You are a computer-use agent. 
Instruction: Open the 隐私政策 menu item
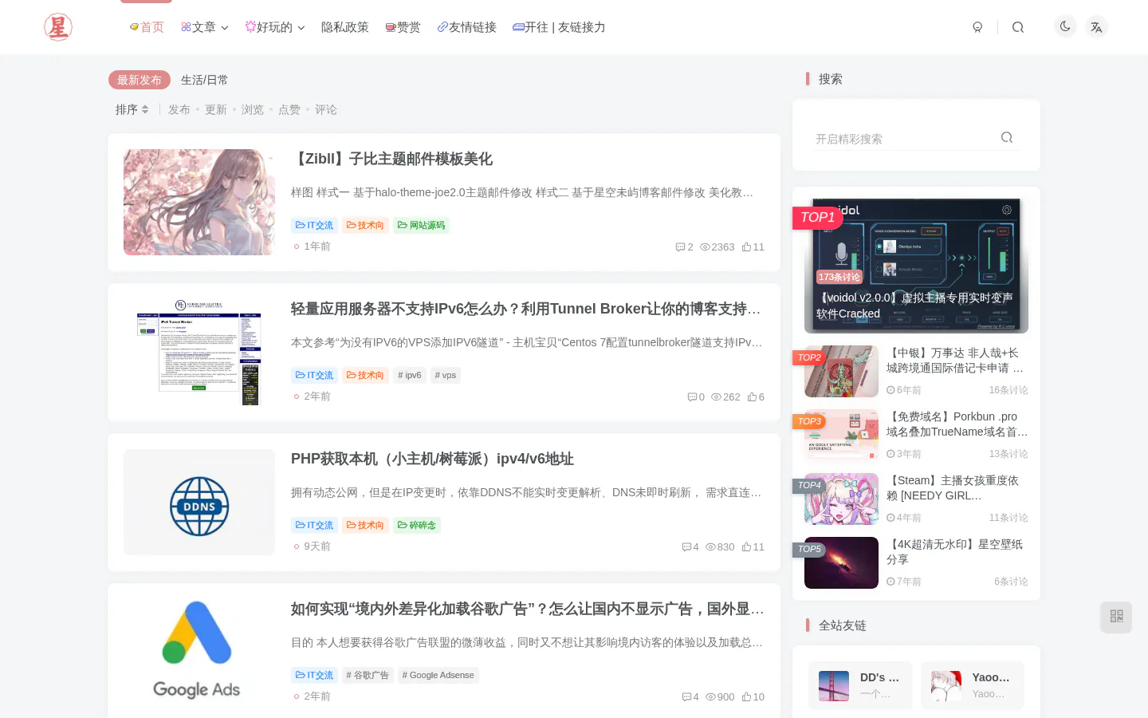click(x=345, y=27)
